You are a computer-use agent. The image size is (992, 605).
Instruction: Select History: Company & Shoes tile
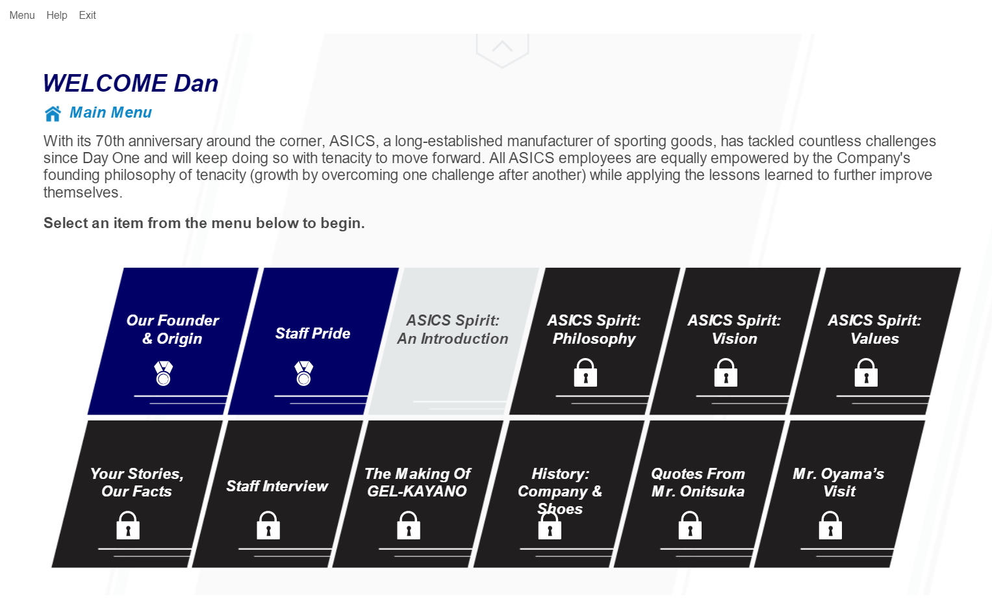coord(559,491)
